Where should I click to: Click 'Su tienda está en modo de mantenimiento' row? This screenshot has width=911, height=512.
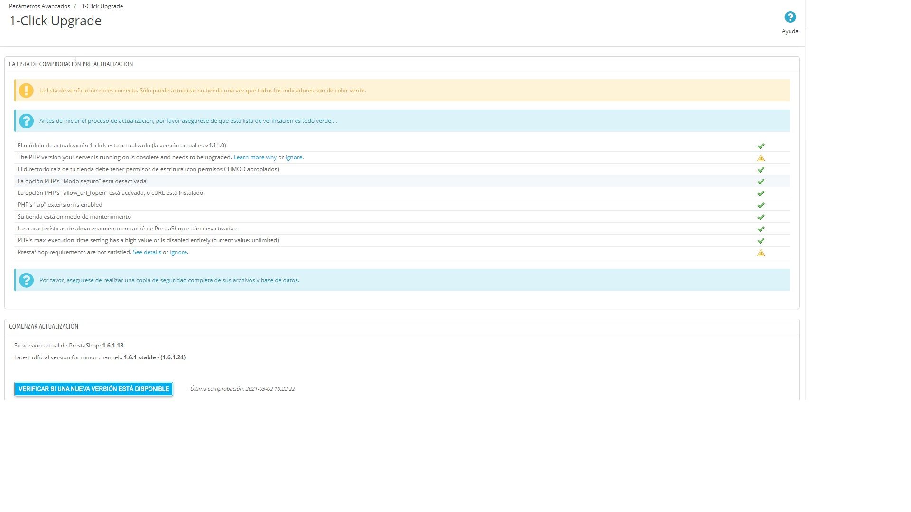pyautogui.click(x=402, y=217)
